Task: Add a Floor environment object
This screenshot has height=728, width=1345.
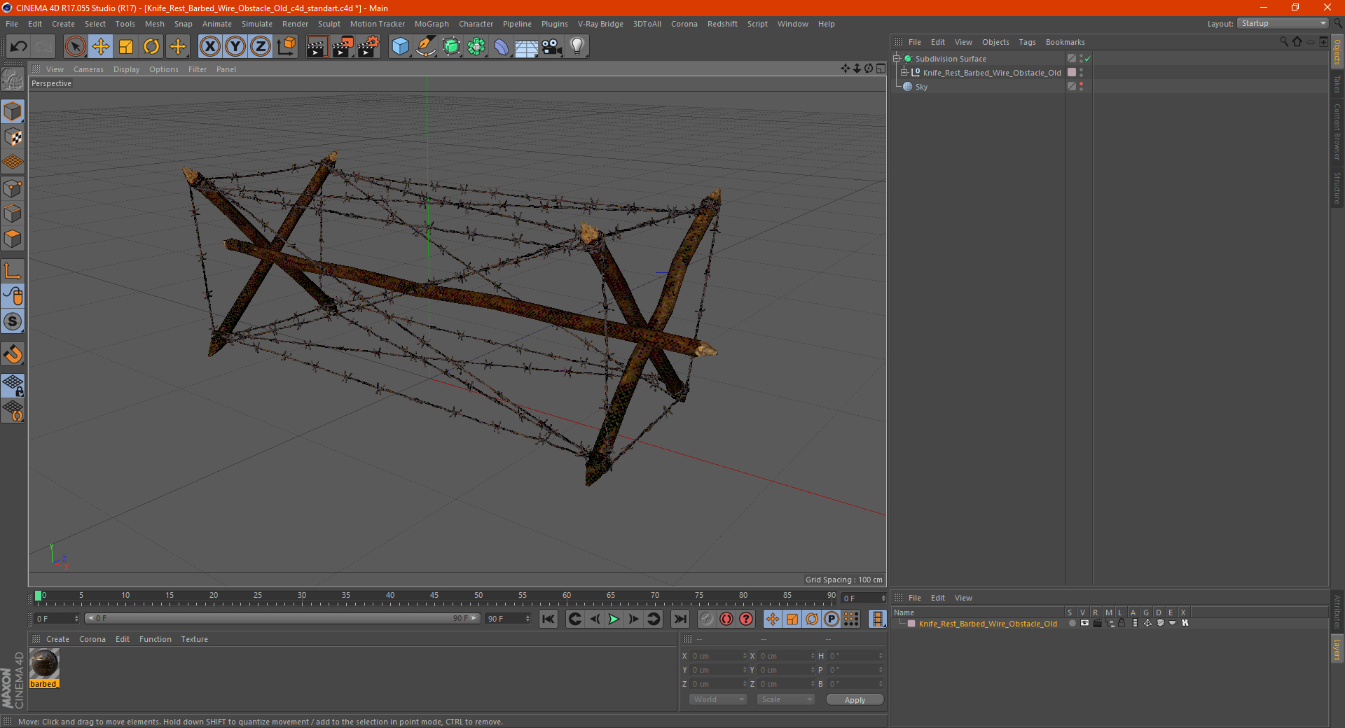Action: pos(527,47)
